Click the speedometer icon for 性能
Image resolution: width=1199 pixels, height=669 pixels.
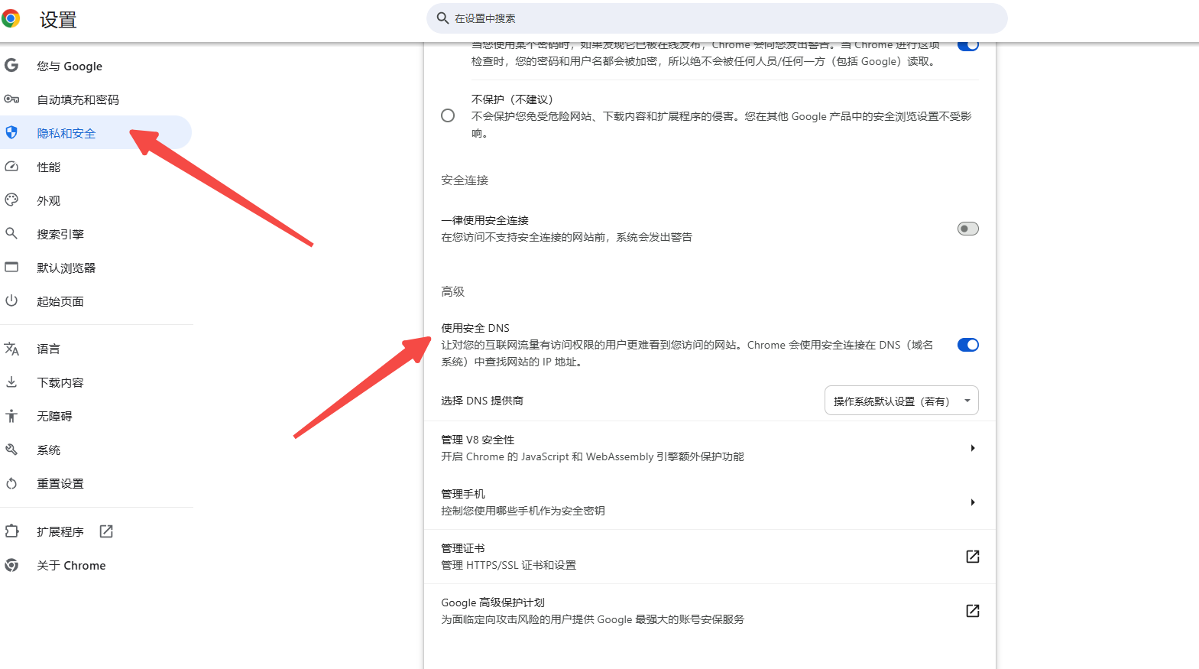[x=11, y=166]
